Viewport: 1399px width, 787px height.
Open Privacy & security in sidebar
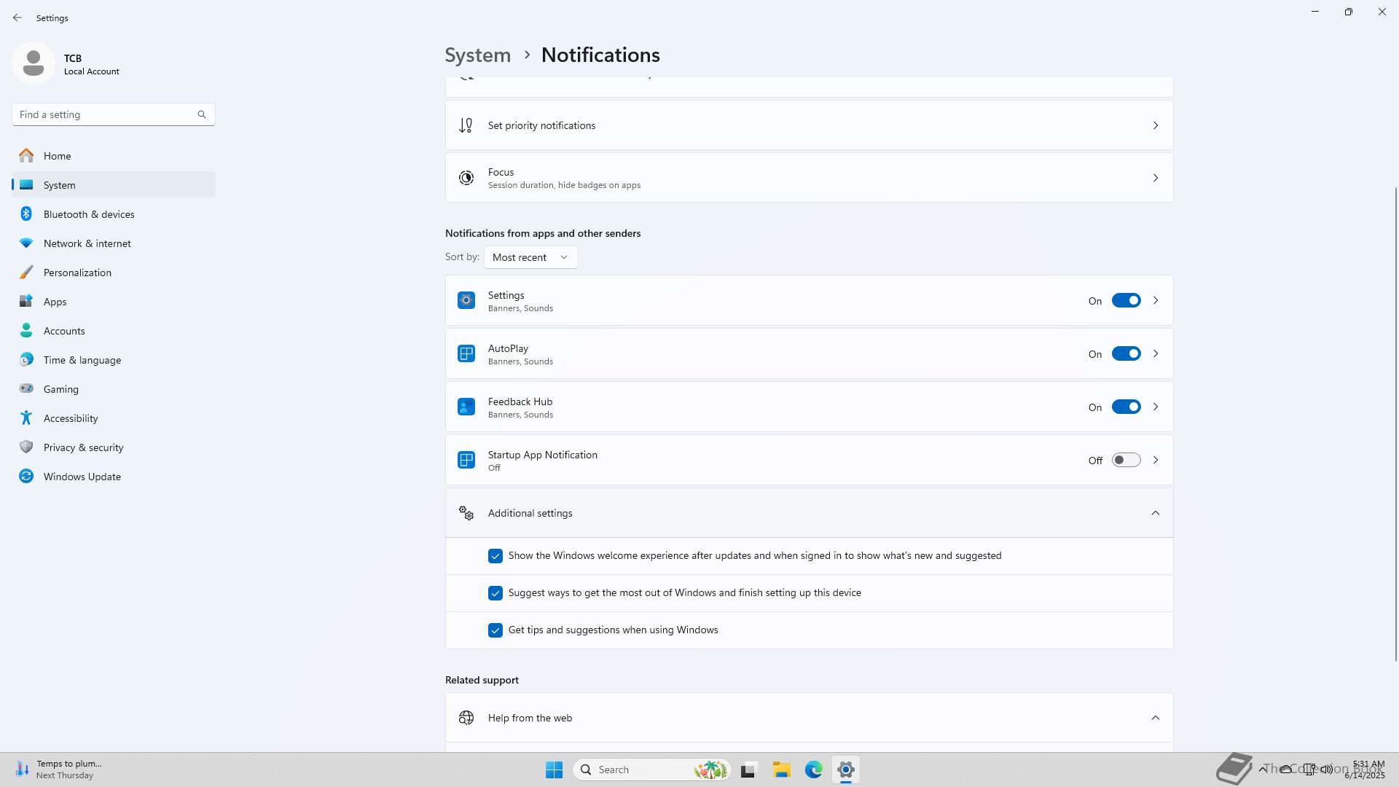pos(83,447)
